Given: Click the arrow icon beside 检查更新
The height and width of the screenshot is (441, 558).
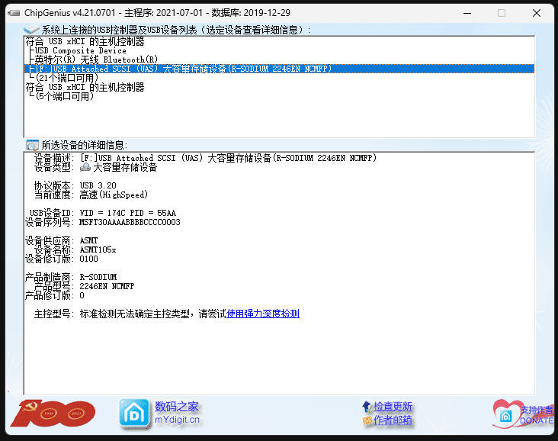Looking at the screenshot, I should click(x=367, y=406).
